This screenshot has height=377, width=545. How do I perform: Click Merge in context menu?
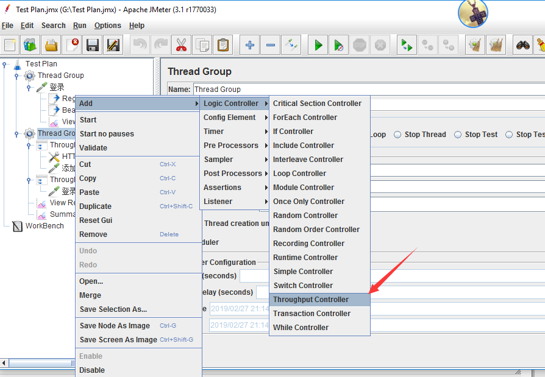138,295
